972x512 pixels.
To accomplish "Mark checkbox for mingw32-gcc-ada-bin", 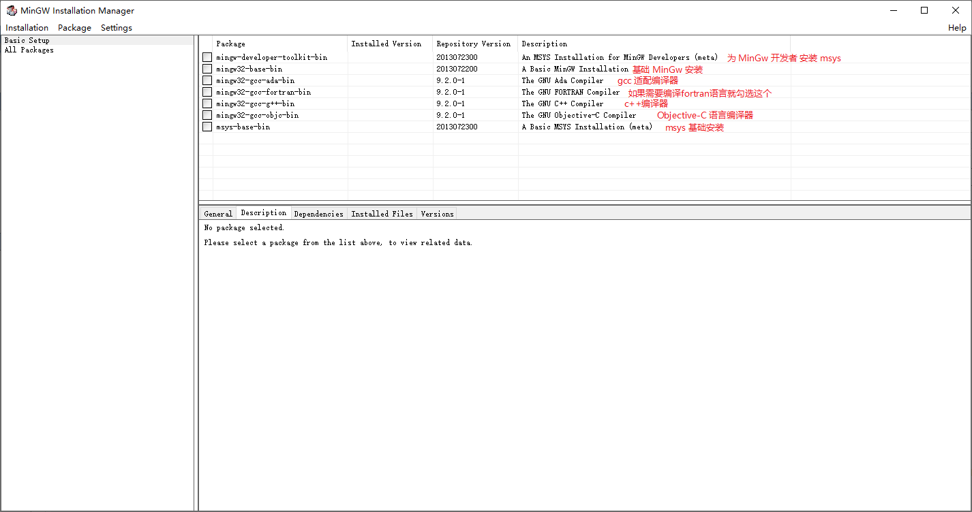I will 207,80.
